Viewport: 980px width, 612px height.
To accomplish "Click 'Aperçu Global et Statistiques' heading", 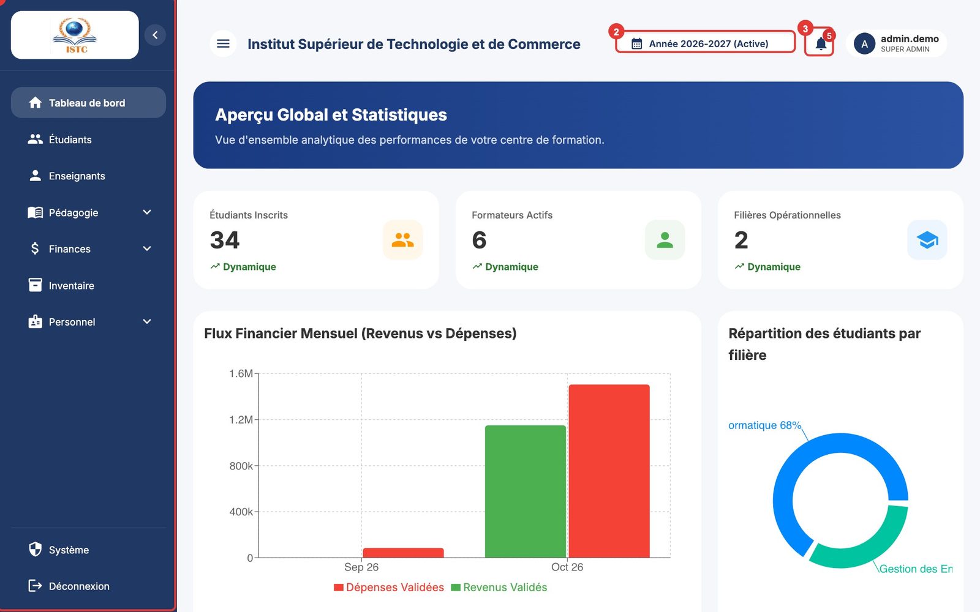I will tap(331, 114).
